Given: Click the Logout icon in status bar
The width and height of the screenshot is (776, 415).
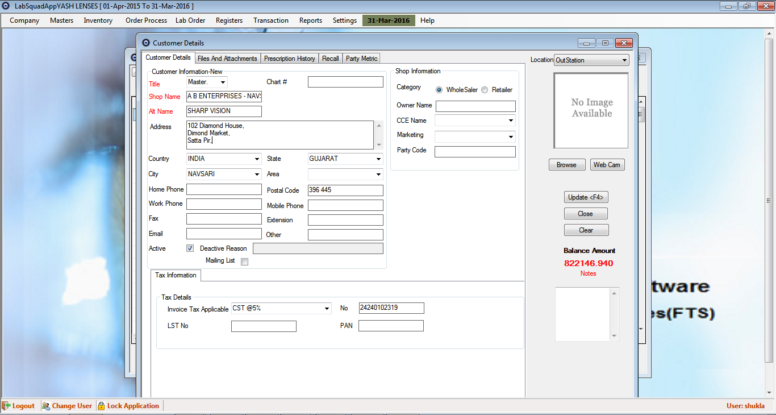Looking at the screenshot, I should pyautogui.click(x=6, y=406).
